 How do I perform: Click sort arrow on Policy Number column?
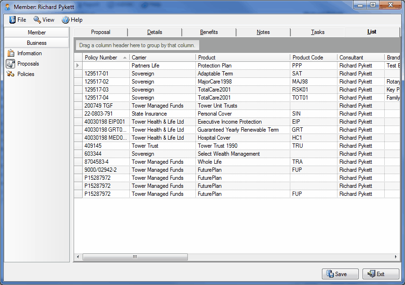point(125,58)
